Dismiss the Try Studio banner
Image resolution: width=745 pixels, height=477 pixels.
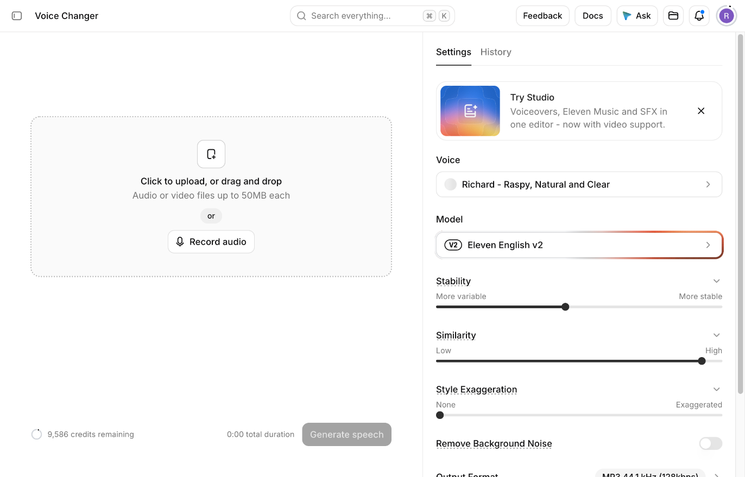[701, 111]
